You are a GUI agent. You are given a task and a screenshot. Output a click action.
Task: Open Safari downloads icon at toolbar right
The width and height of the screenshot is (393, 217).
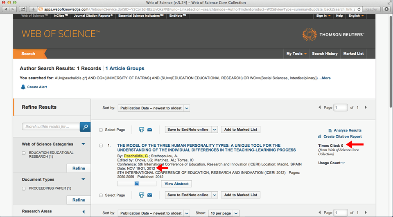(387, 9)
